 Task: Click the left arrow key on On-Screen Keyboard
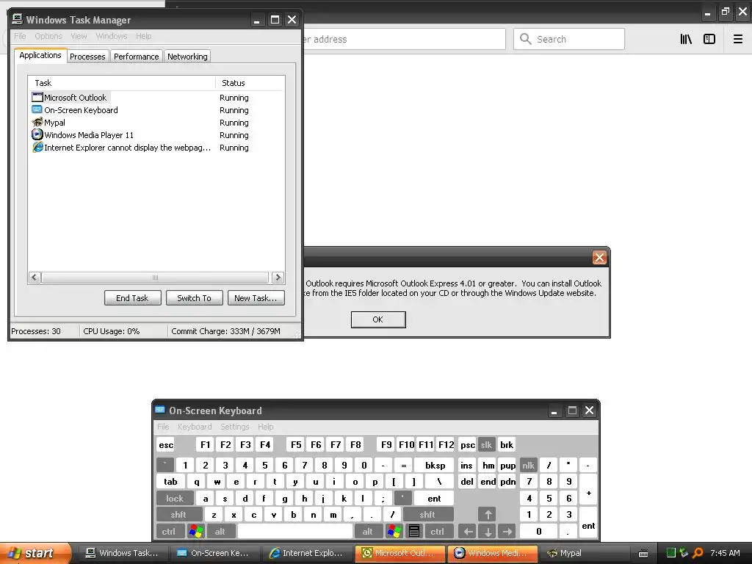468,531
